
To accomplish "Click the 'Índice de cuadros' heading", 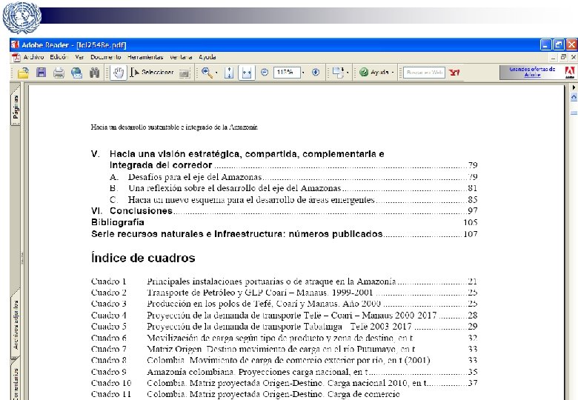I will [x=143, y=258].
